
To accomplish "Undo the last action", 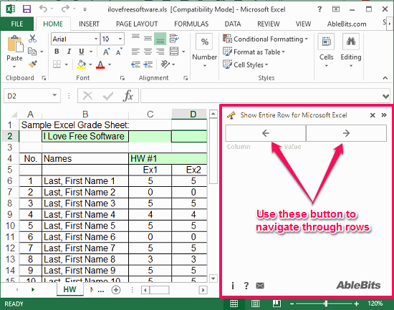I will coord(43,9).
